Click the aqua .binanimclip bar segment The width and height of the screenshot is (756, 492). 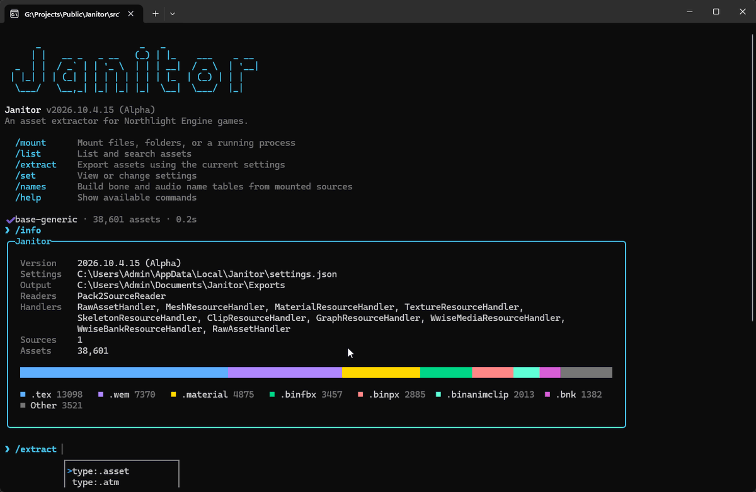[x=527, y=372]
